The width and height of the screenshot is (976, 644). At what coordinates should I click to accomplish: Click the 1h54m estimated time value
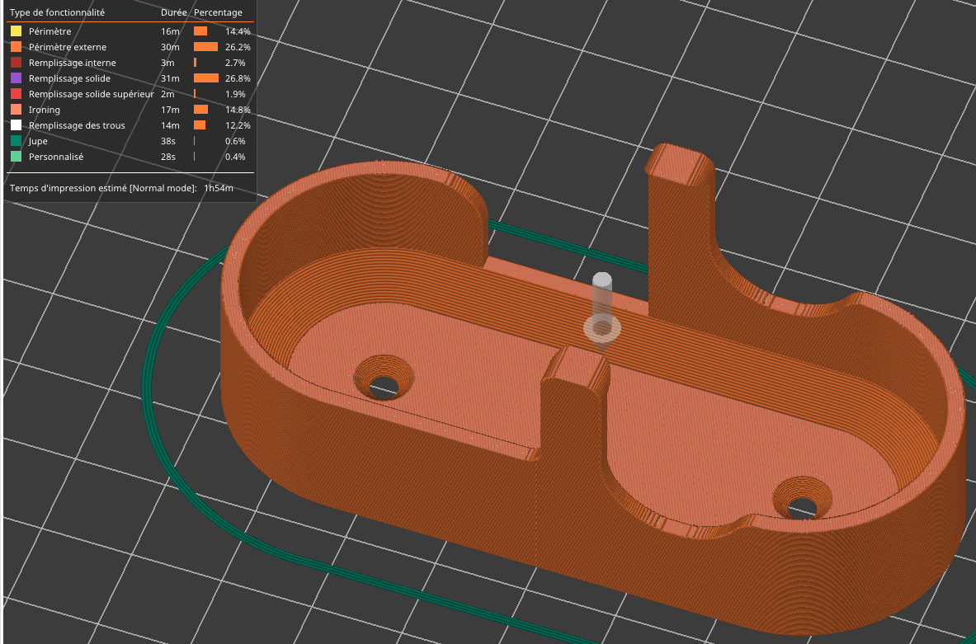click(219, 188)
